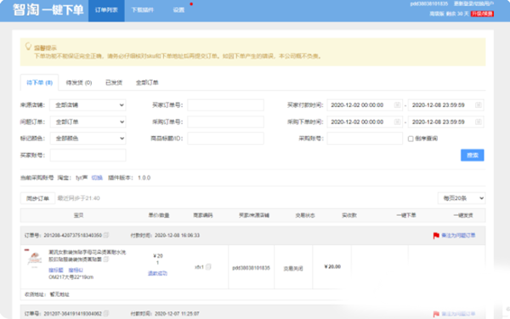Switch to the 已发货 tab
The width and height of the screenshot is (510, 319).
[x=114, y=83]
